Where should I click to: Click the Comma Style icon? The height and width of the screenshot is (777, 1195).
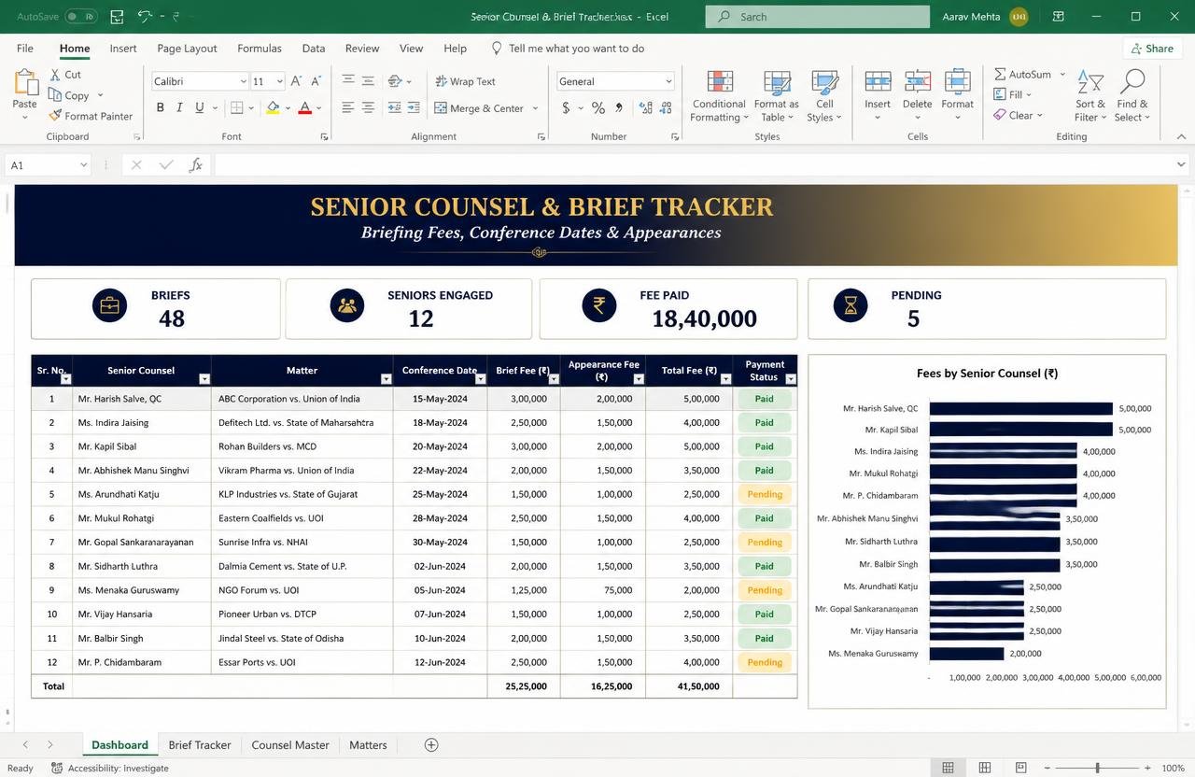click(x=618, y=108)
